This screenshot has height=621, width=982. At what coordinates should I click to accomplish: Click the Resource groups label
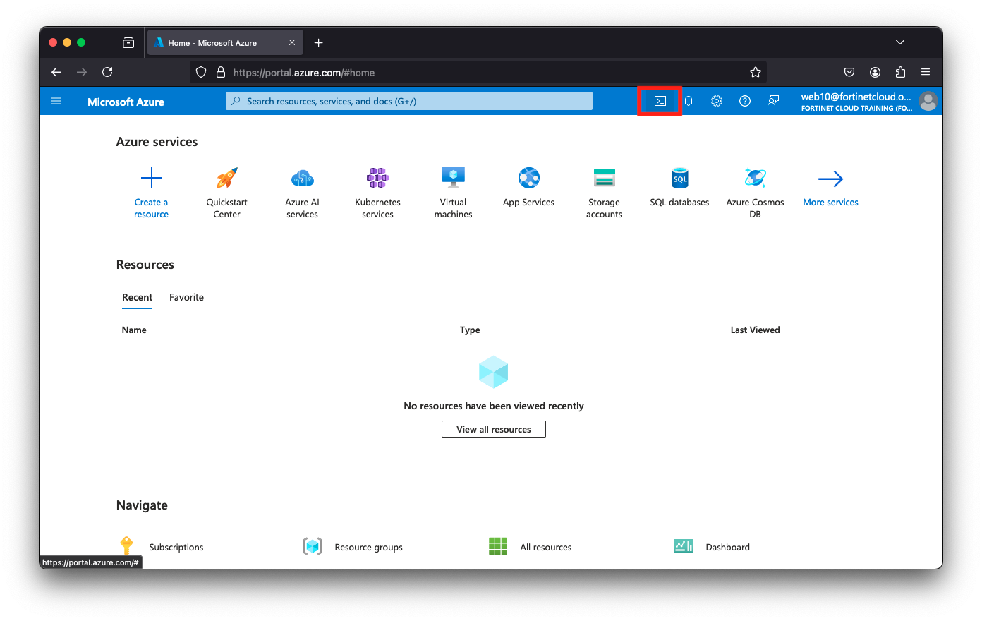[369, 547]
